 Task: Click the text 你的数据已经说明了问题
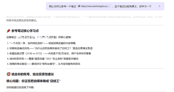click(20, 87)
